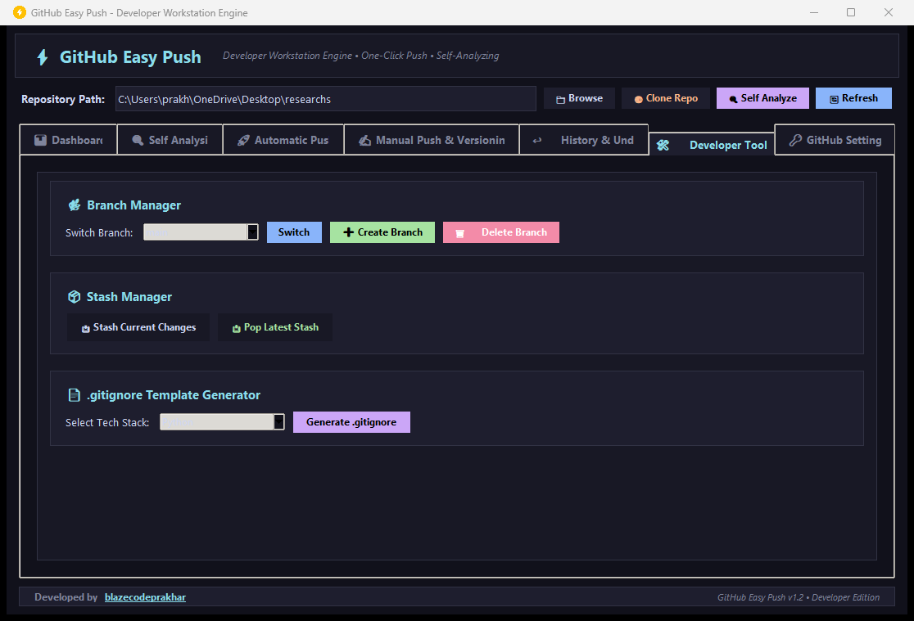
Task: Click the rocket icon on Automatic Push tab
Action: point(244,141)
